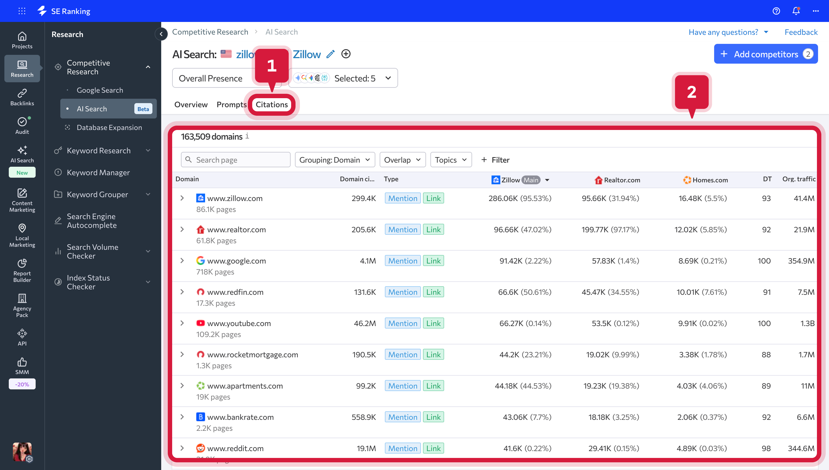Select Google Search in the sidebar
Screen dimensions: 829x470
(x=100, y=90)
